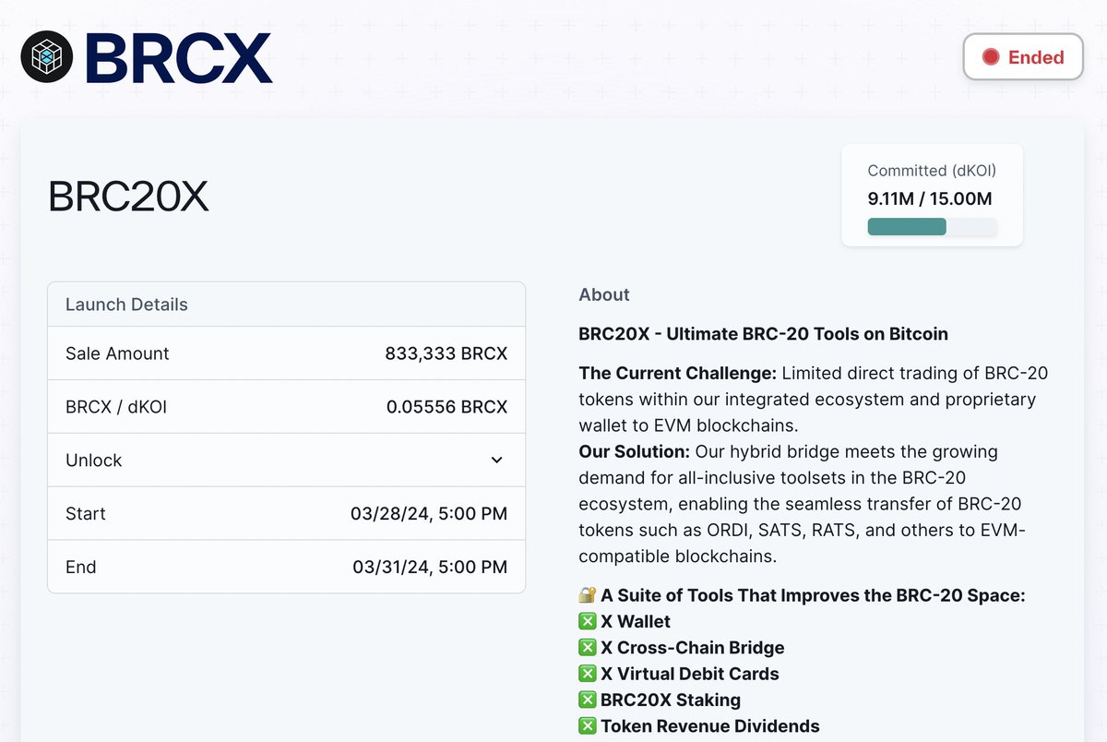Click the green X icon beside Cross-Chain Bridge
Screen dimensions: 1107x742
[x=588, y=648]
